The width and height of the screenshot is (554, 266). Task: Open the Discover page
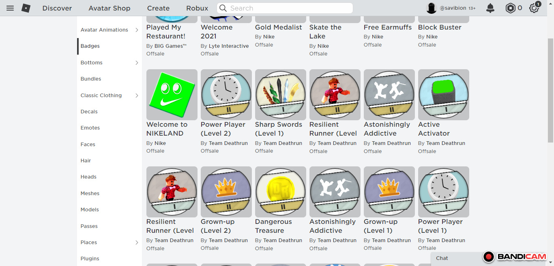(x=57, y=8)
